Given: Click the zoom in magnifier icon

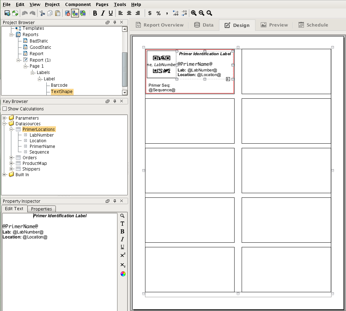Looking at the screenshot, I should click(x=194, y=13).
